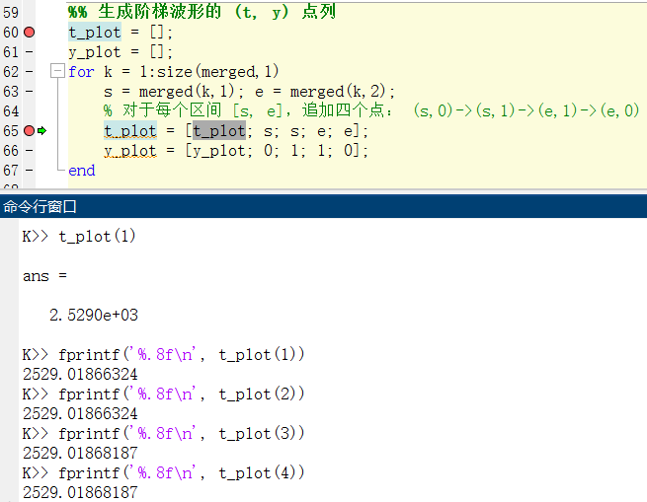Click the section comment on line 59

click(202, 12)
